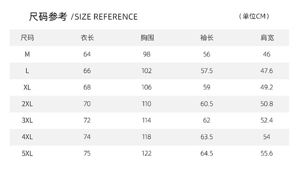Click the 袖长 column header

tap(207, 38)
